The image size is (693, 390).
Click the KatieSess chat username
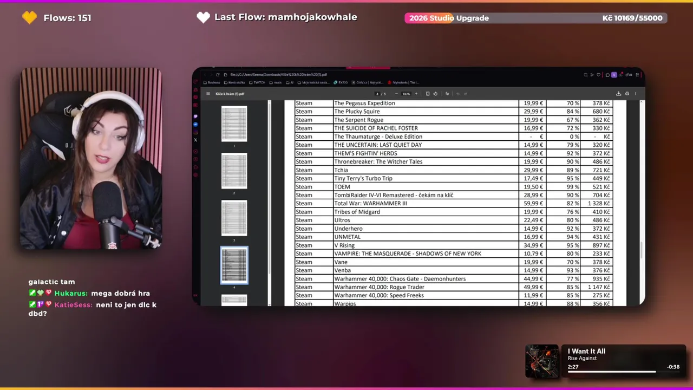point(73,305)
